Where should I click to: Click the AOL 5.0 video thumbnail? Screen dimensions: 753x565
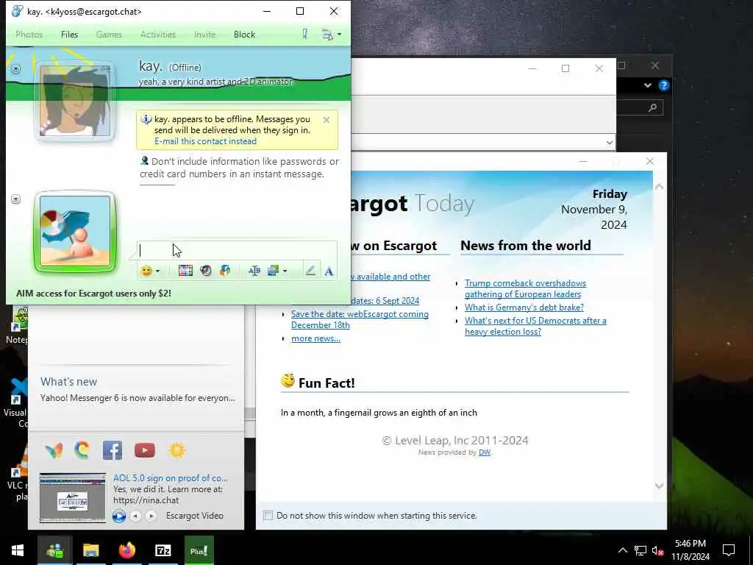click(x=73, y=498)
